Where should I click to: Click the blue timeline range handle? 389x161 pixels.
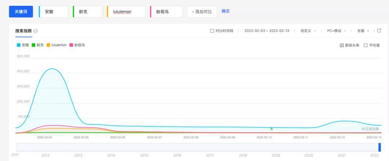[x=380, y=147]
